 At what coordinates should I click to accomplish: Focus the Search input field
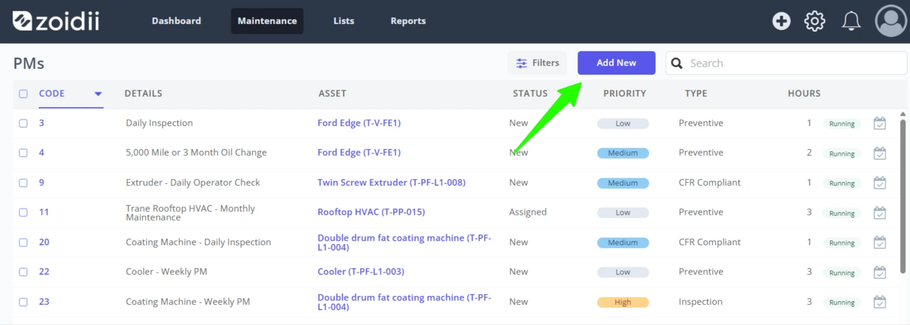pyautogui.click(x=786, y=63)
